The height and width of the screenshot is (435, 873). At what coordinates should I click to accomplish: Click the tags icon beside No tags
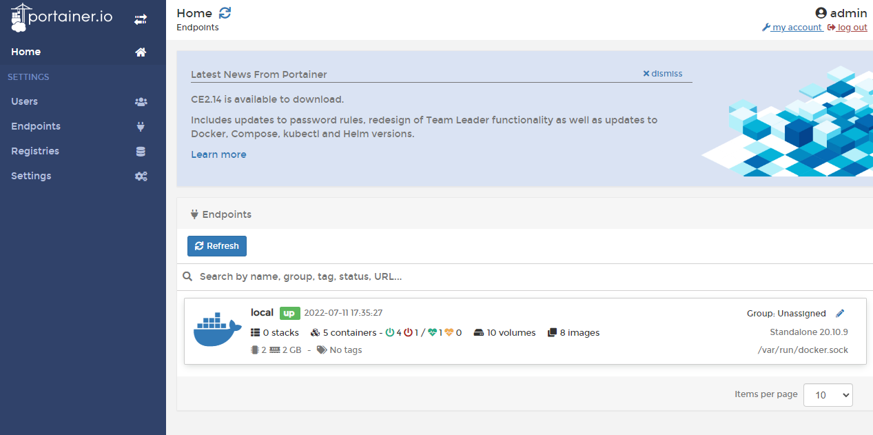322,350
